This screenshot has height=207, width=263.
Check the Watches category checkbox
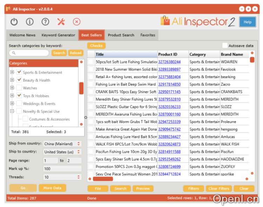[x=19, y=88]
